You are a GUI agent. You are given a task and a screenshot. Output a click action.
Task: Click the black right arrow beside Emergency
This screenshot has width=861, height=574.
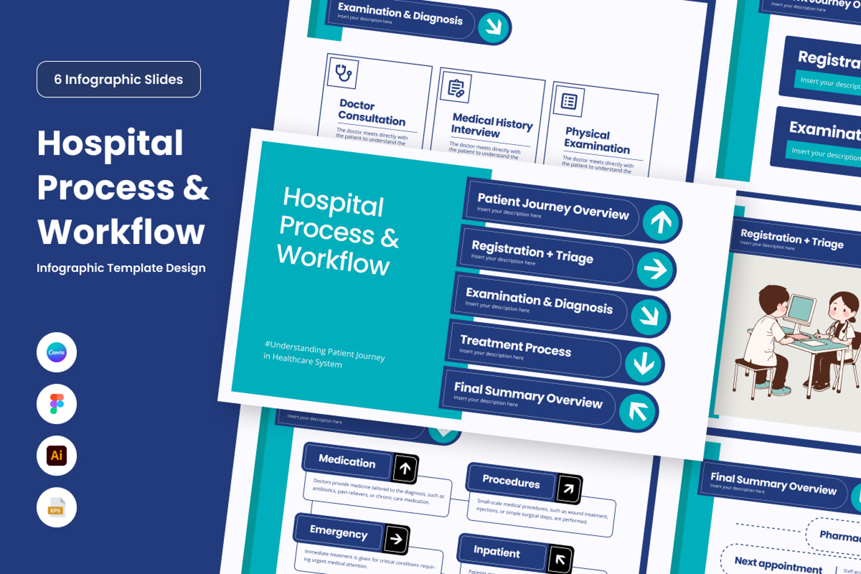click(x=396, y=539)
